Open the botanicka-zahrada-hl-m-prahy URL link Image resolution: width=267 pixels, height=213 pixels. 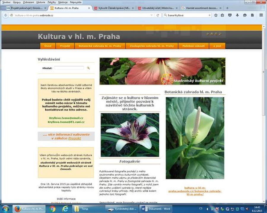[x=195, y=191]
